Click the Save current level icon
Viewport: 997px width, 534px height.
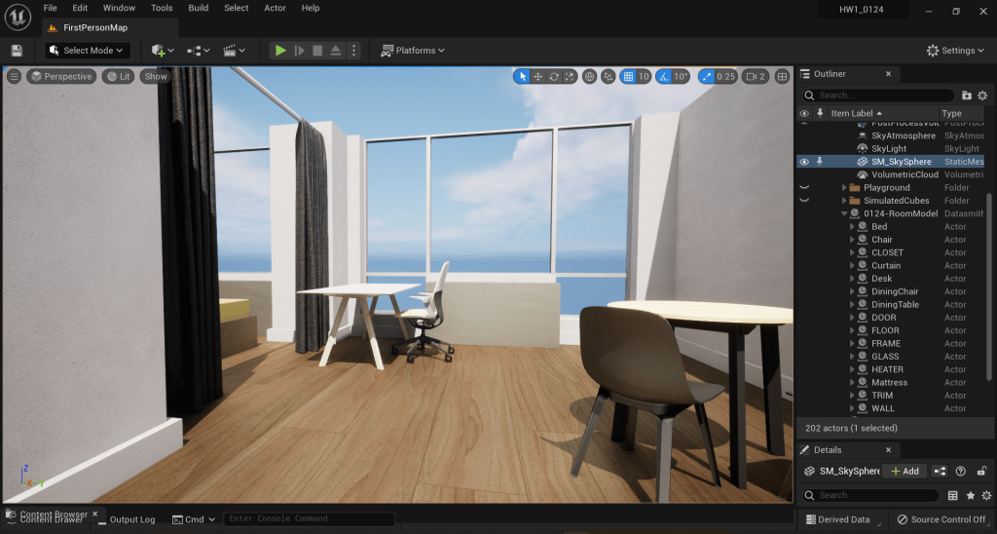tap(17, 51)
